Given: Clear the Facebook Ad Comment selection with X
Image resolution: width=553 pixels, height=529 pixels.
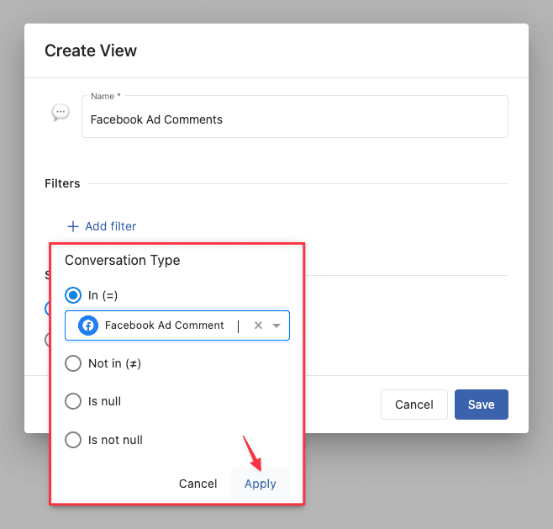Looking at the screenshot, I should (258, 325).
